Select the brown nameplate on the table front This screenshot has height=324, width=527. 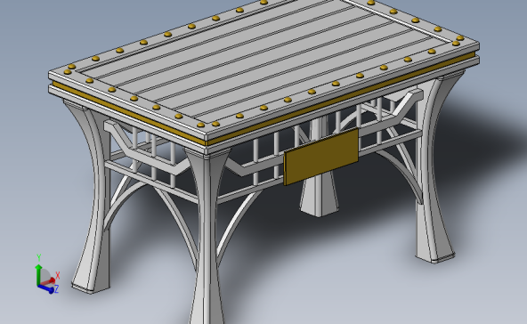click(321, 157)
